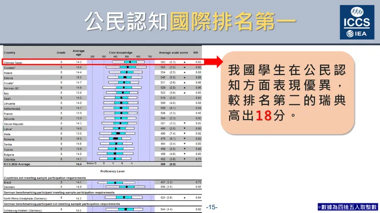Click Estonia's average score 545
Screen dimensions: 380x213
coord(163,78)
